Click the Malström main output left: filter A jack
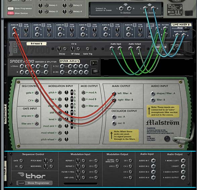The width and height of the screenshot is (197, 190). click(x=114, y=93)
